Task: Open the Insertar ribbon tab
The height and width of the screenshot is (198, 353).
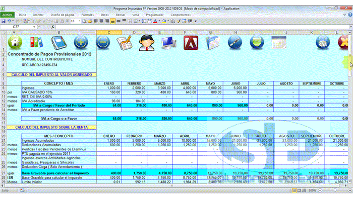Action: point(38,15)
